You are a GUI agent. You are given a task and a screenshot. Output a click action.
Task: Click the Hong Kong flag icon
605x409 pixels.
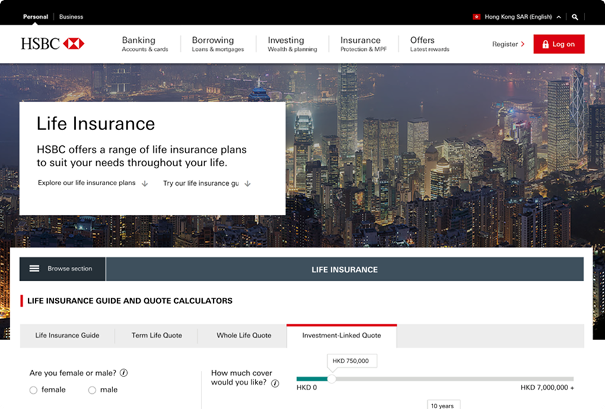pyautogui.click(x=477, y=17)
